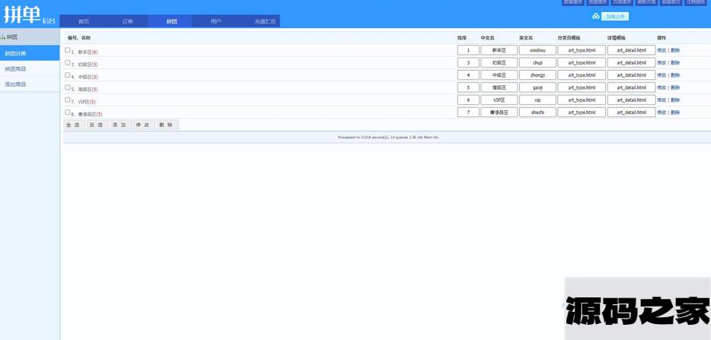The height and width of the screenshot is (340, 711).
Task: Tick the checkbox for 新手区
Action: coord(67,50)
